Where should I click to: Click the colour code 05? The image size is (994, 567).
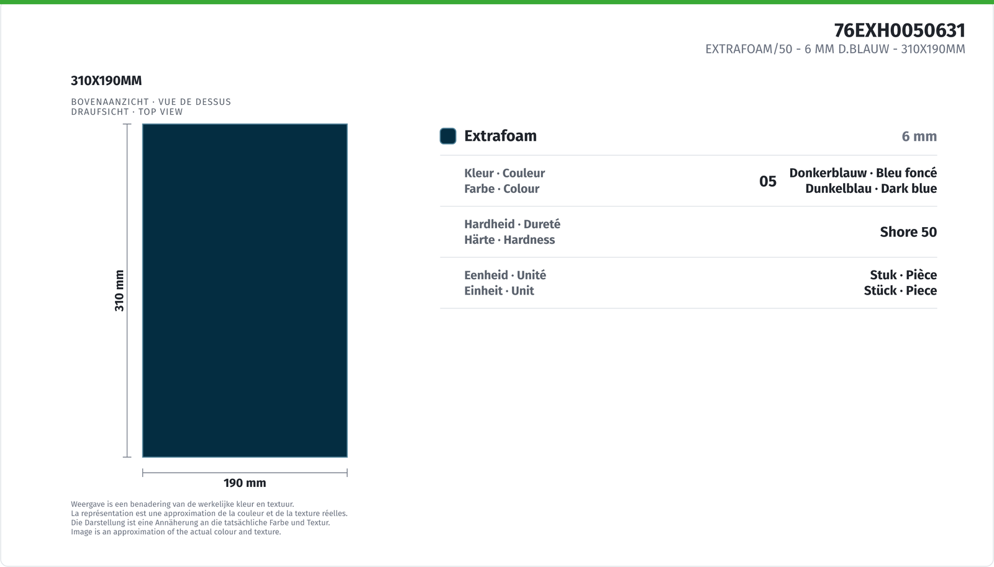click(768, 181)
